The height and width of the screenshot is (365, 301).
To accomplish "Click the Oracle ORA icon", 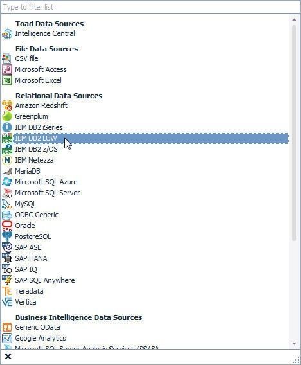I will 7,226.
